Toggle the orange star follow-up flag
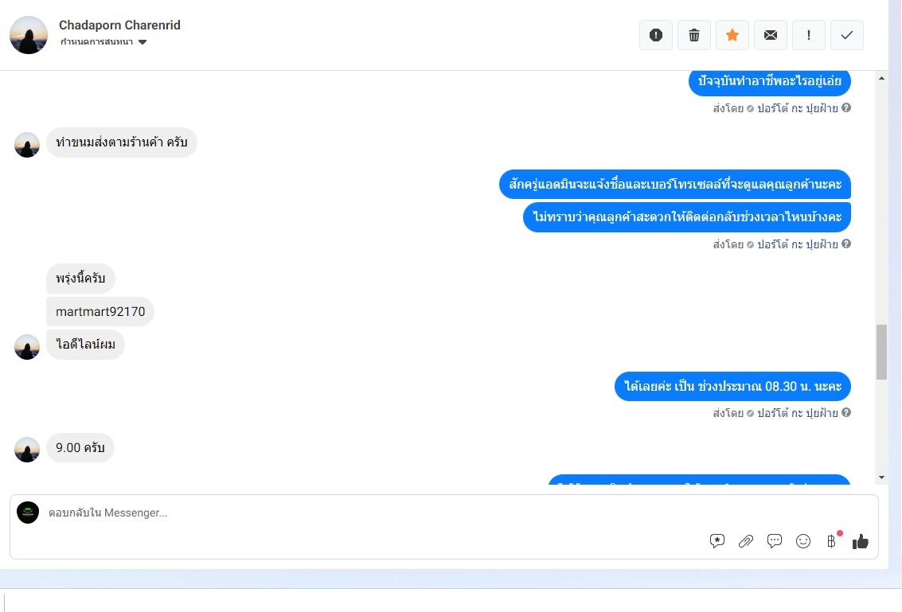 pos(732,35)
